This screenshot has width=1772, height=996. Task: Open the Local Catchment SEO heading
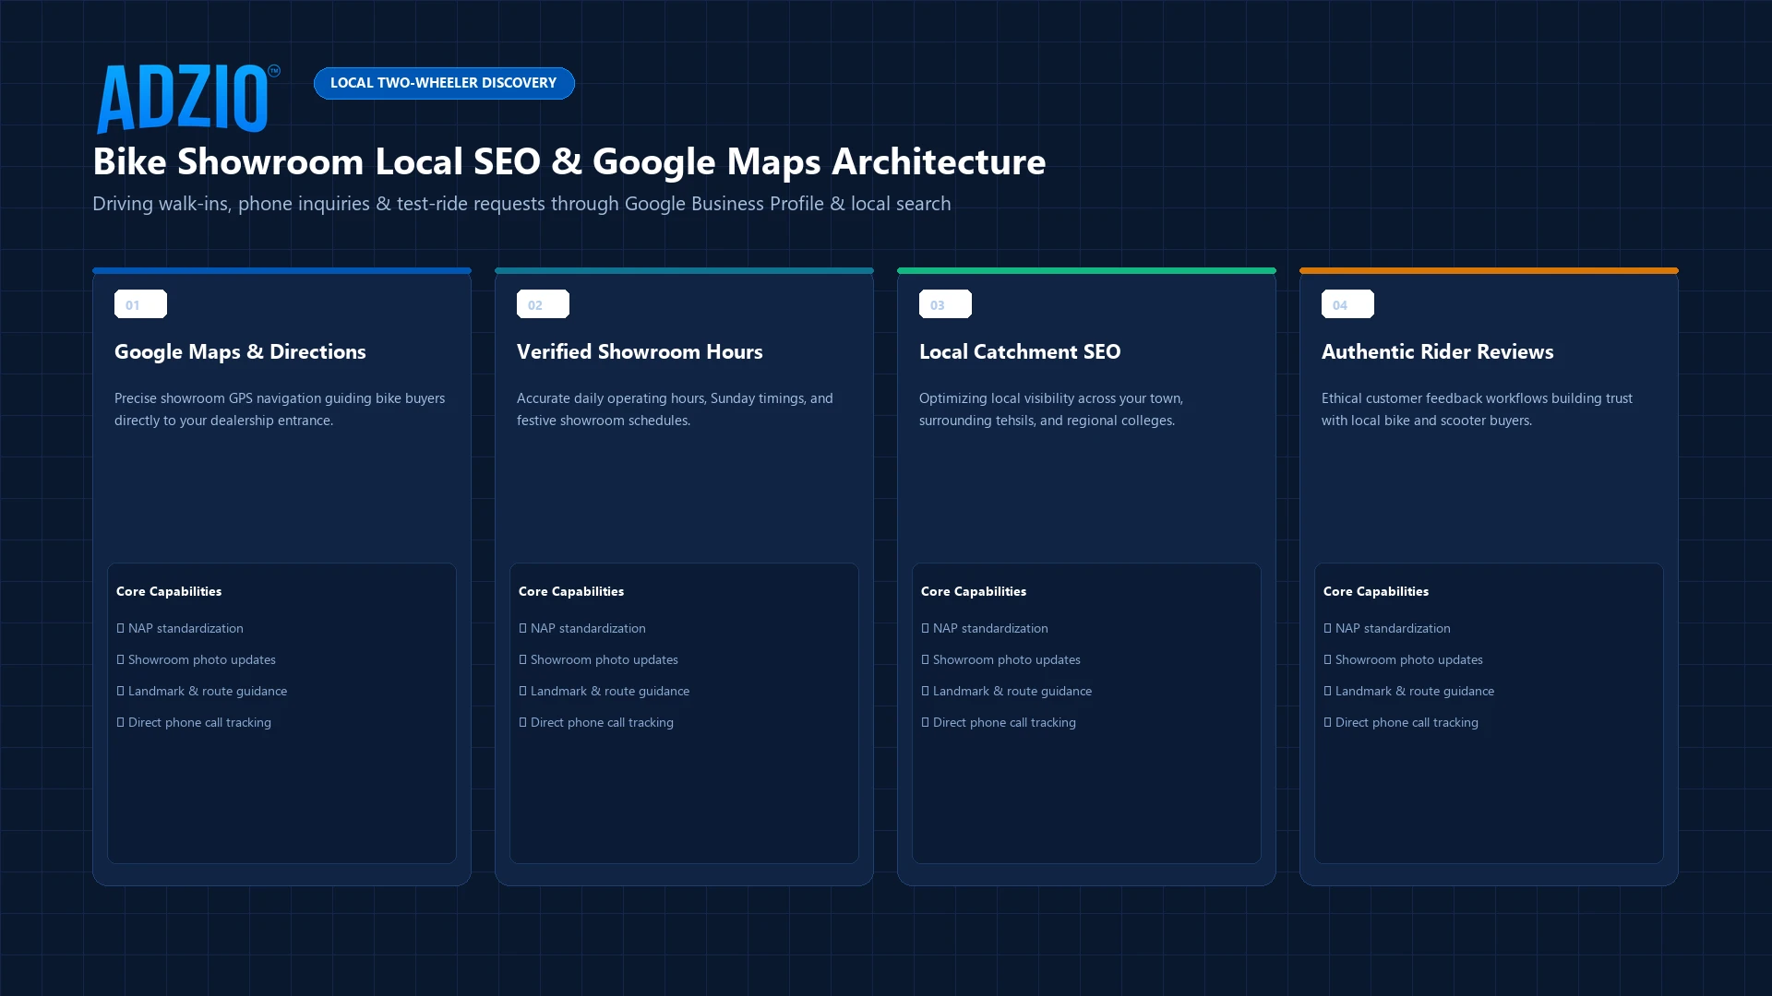[1020, 351]
